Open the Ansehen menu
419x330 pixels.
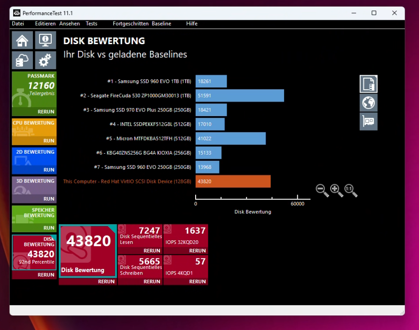coord(70,24)
